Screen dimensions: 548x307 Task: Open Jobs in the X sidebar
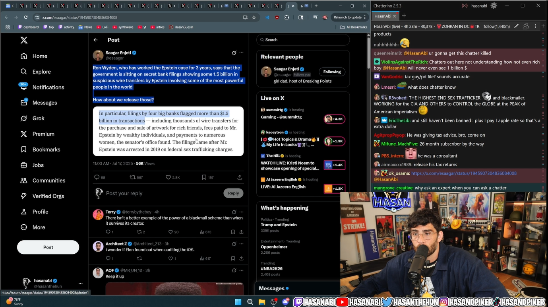tap(32, 165)
